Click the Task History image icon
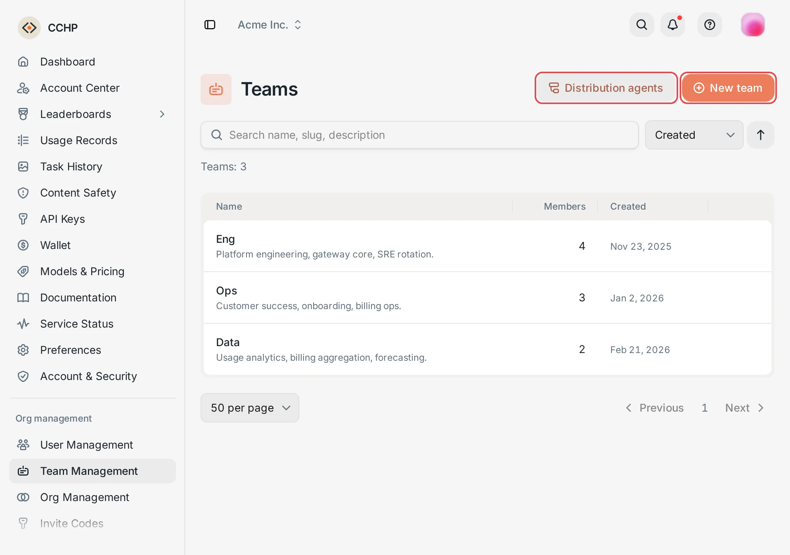 pos(23,166)
